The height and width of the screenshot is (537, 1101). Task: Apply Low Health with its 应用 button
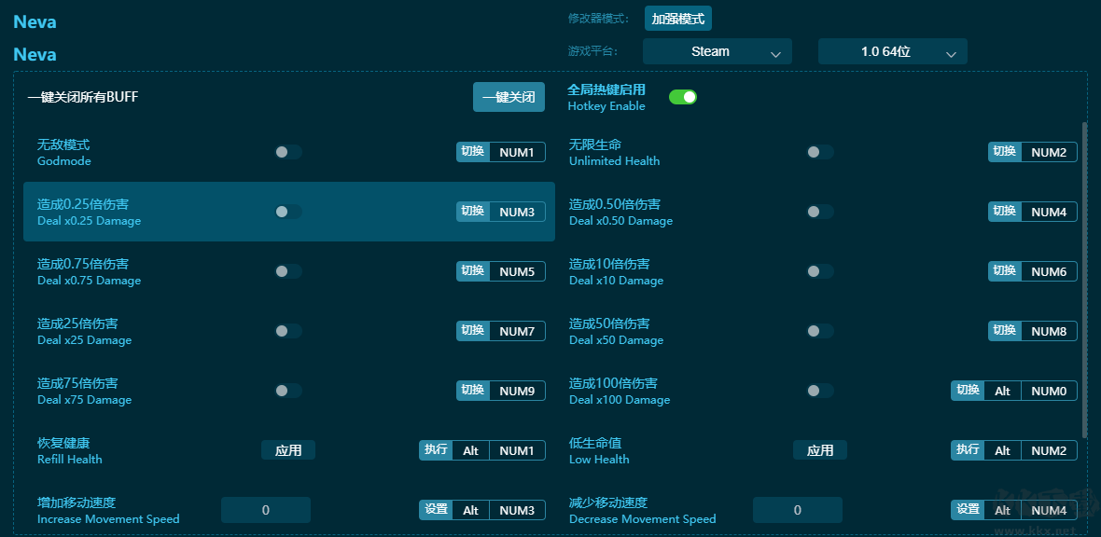[820, 449]
